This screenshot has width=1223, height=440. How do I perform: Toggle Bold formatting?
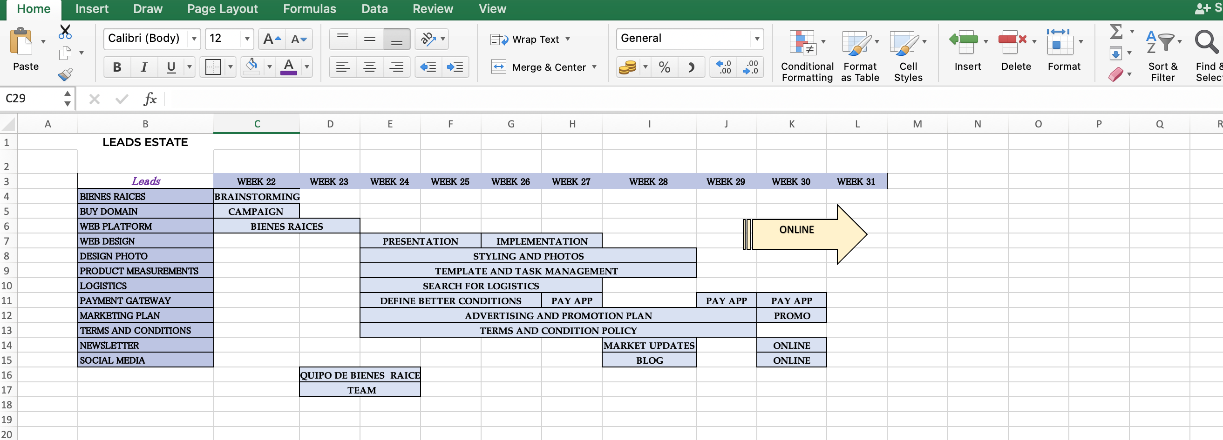click(x=117, y=67)
